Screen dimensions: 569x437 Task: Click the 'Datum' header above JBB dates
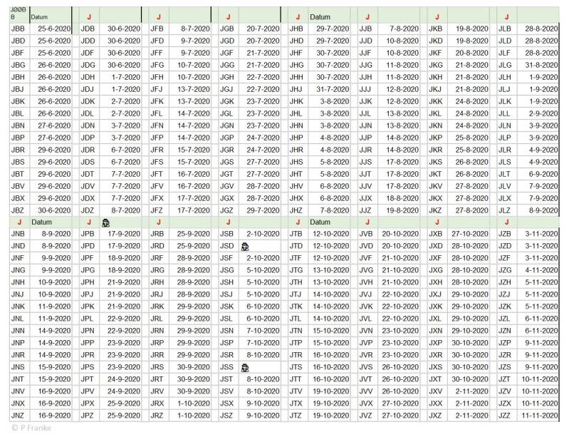tap(39, 17)
